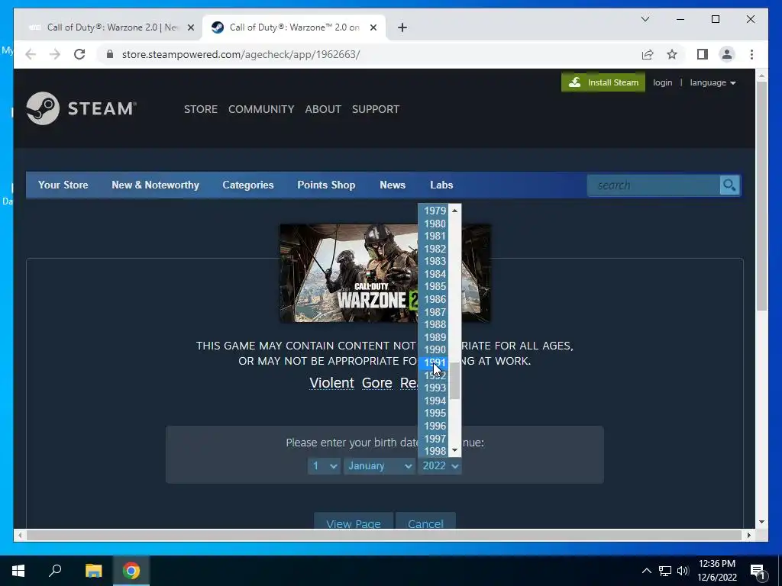The height and width of the screenshot is (586, 782).
Task: Open Windows taskbar search
Action: pos(55,571)
